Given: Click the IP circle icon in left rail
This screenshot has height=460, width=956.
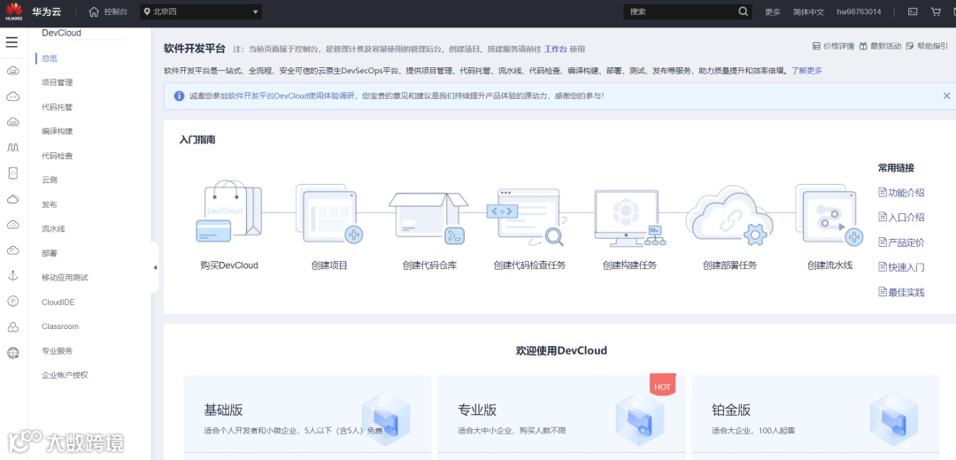Looking at the screenshot, I should pos(12,301).
